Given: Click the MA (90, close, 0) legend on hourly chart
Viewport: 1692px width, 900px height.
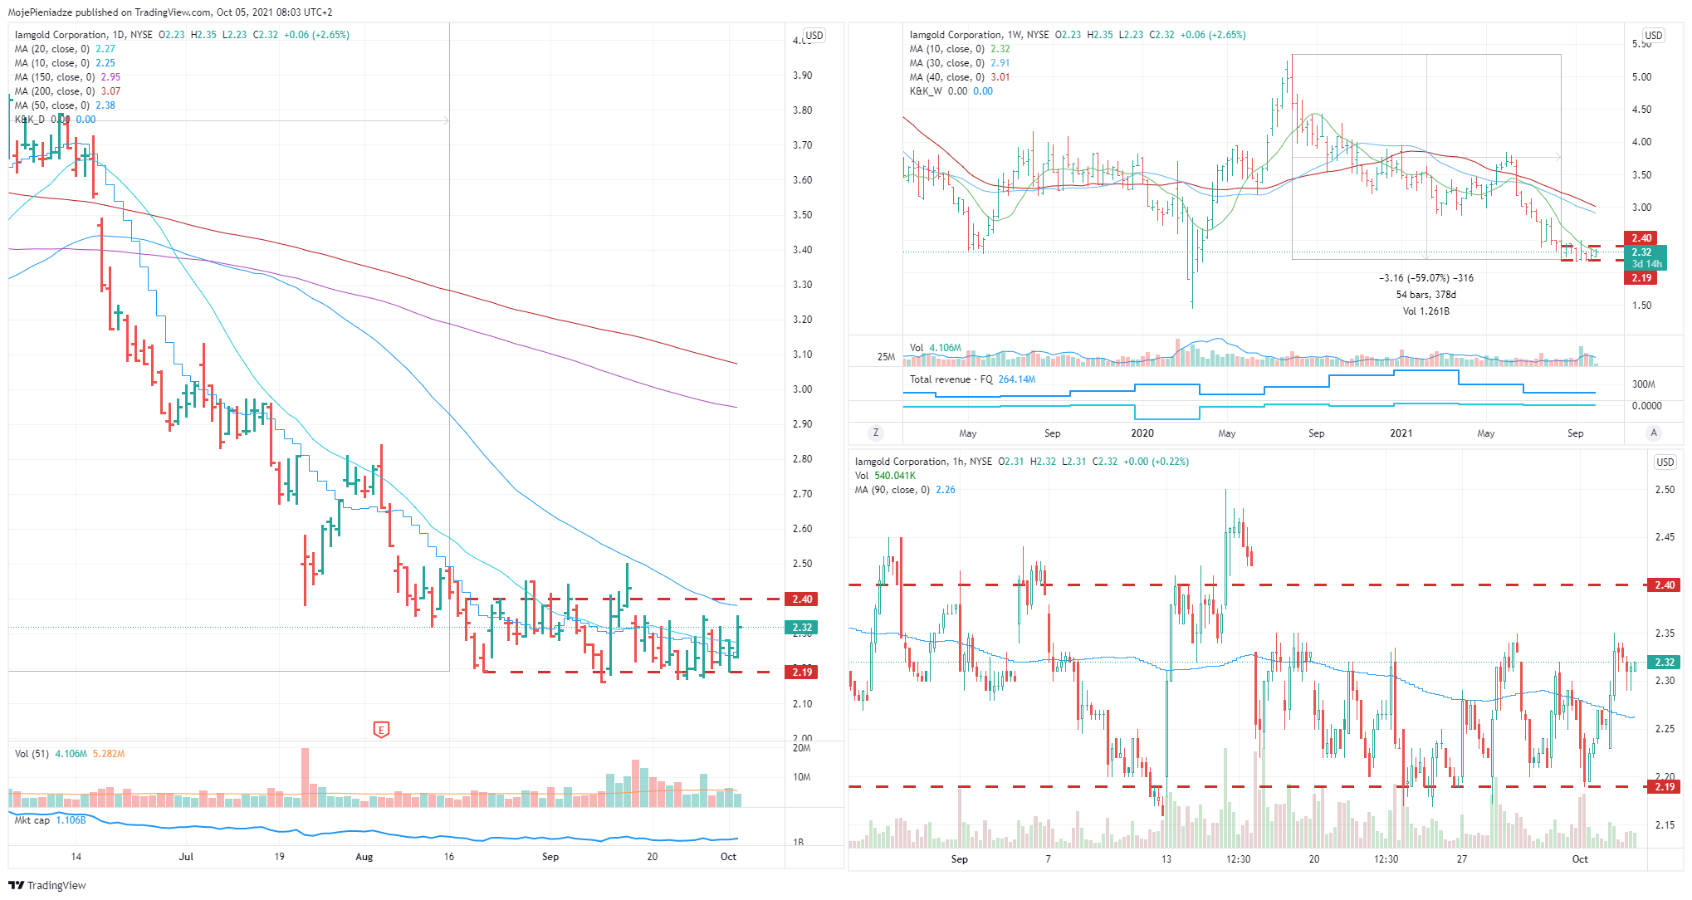Looking at the screenshot, I should pyautogui.click(x=892, y=490).
